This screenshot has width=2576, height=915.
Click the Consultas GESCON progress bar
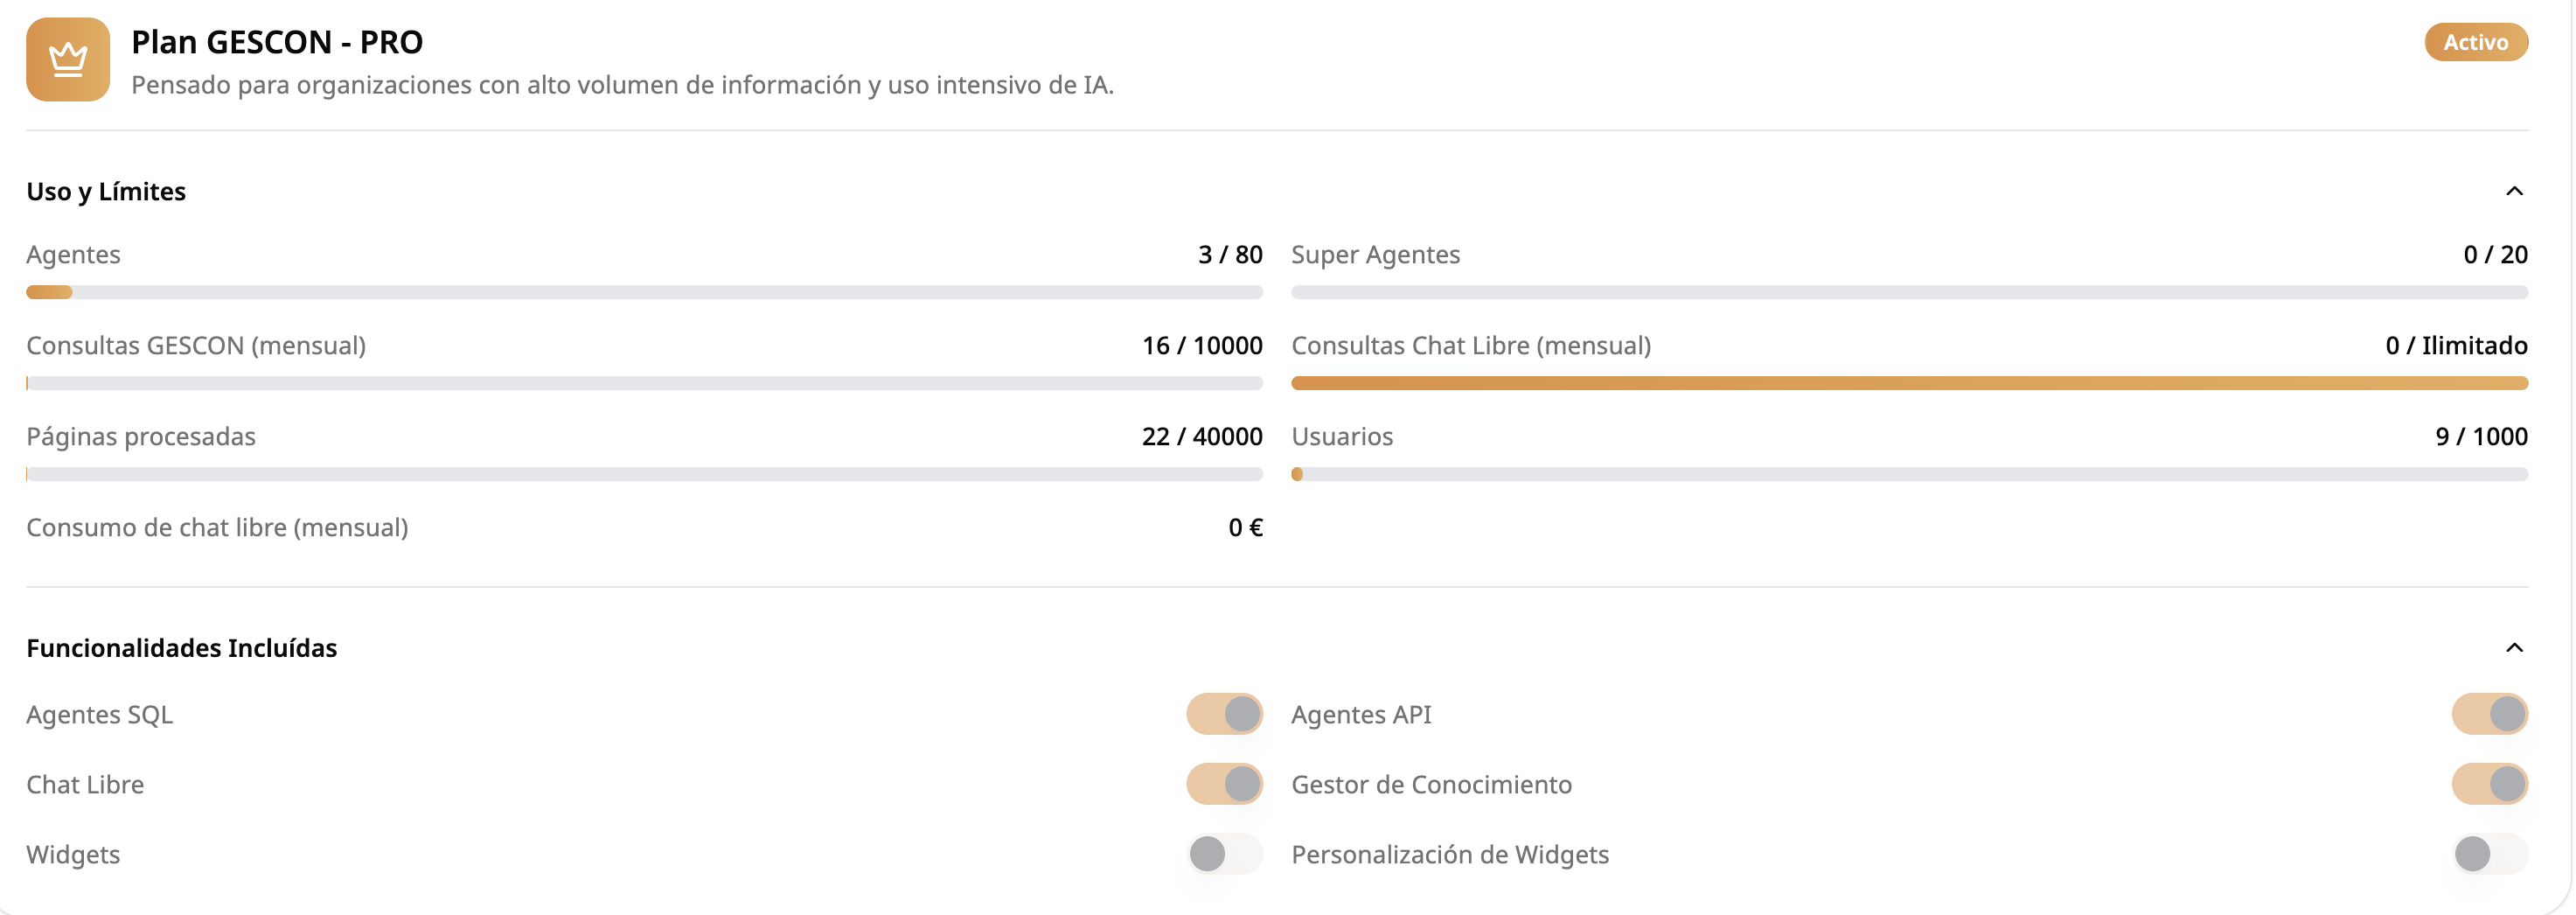point(644,383)
